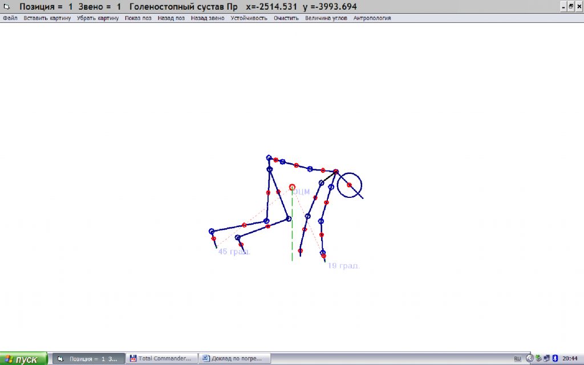Open the Устойчивость menu
The width and height of the screenshot is (584, 365).
click(249, 18)
